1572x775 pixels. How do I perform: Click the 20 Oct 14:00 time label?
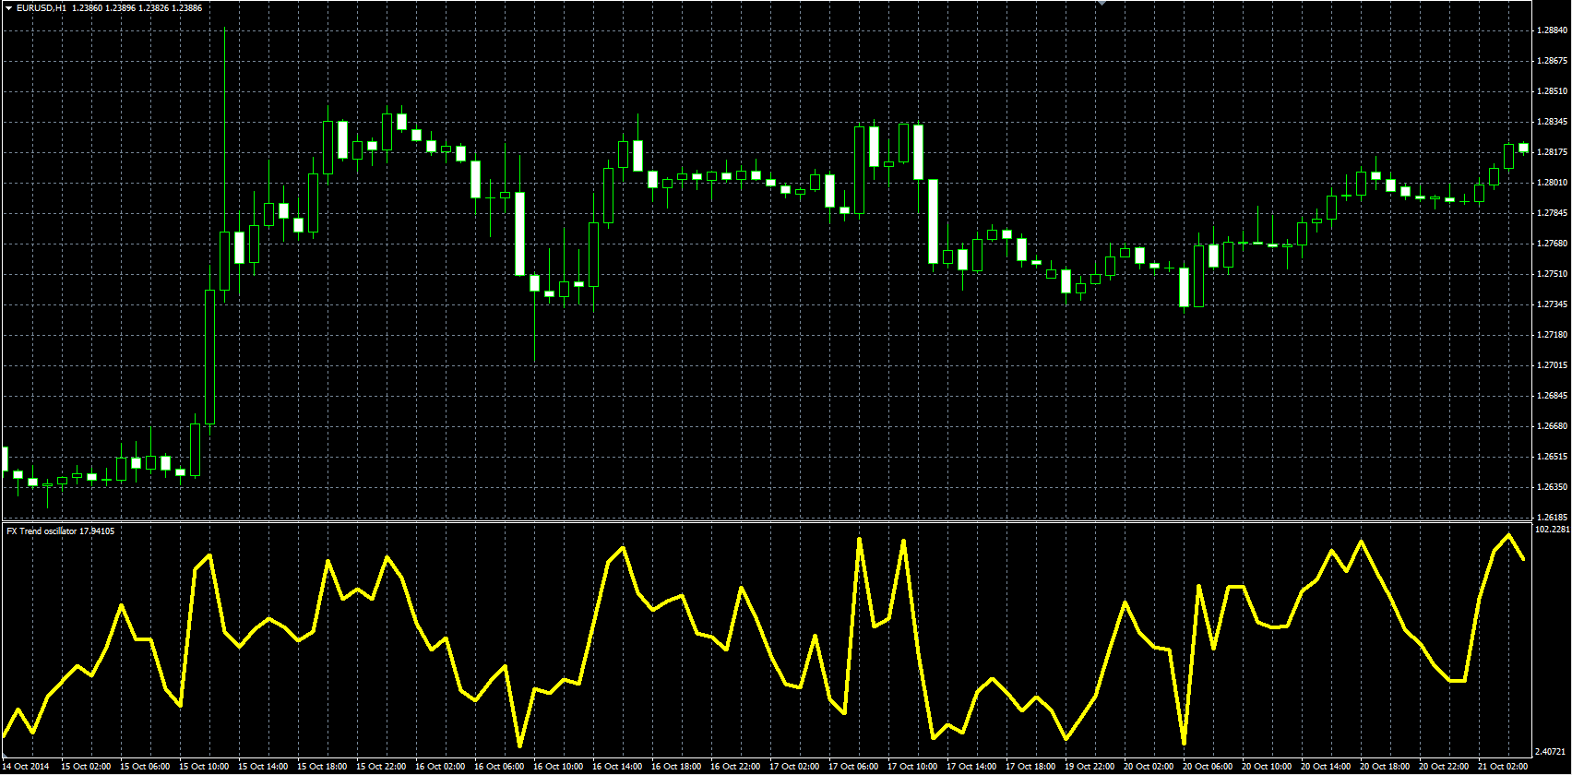[x=1326, y=766]
